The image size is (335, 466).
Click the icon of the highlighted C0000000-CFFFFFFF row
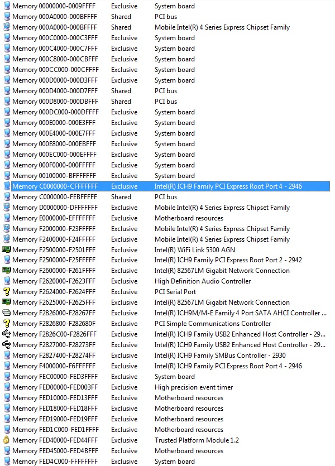point(7,186)
